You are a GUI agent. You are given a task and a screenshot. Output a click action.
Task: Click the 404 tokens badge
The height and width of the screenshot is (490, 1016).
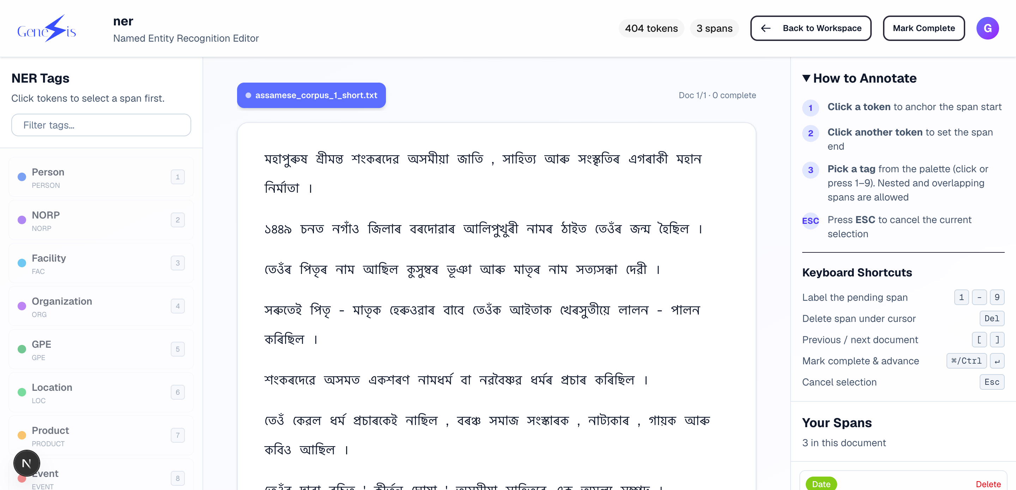coord(651,28)
